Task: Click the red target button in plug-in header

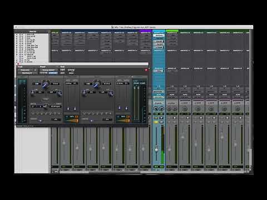Action: pos(146,70)
